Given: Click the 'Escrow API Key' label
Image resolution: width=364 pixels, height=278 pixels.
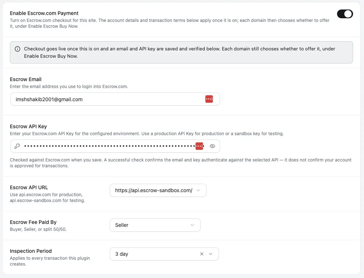Looking at the screenshot, I should coord(28,126).
